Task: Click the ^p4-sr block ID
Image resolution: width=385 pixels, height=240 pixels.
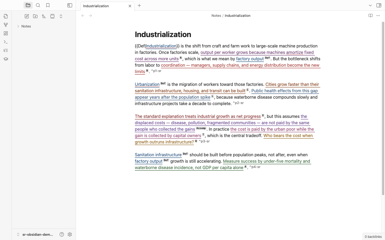Action: click(x=255, y=167)
